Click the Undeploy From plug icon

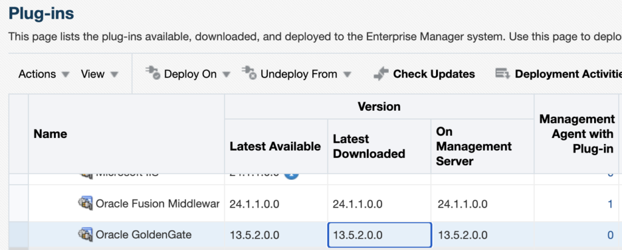[249, 73]
